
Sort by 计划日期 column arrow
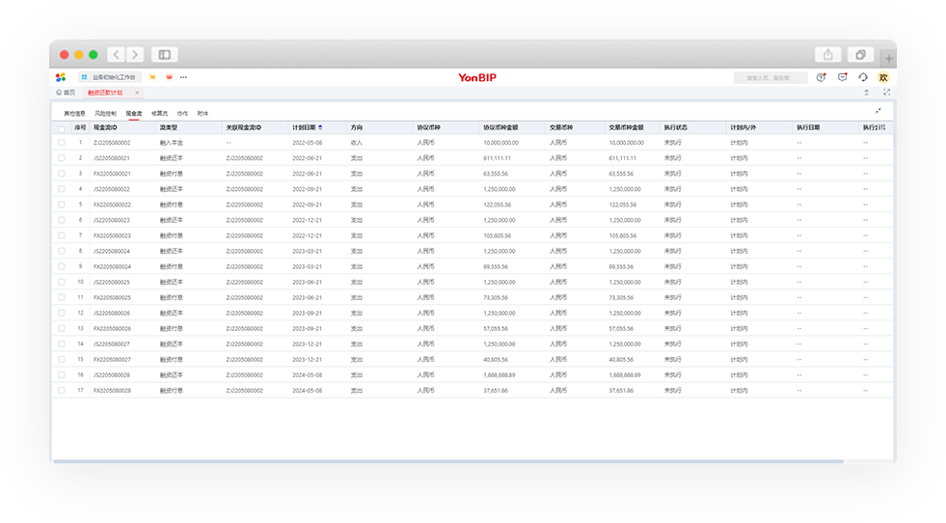(x=320, y=127)
